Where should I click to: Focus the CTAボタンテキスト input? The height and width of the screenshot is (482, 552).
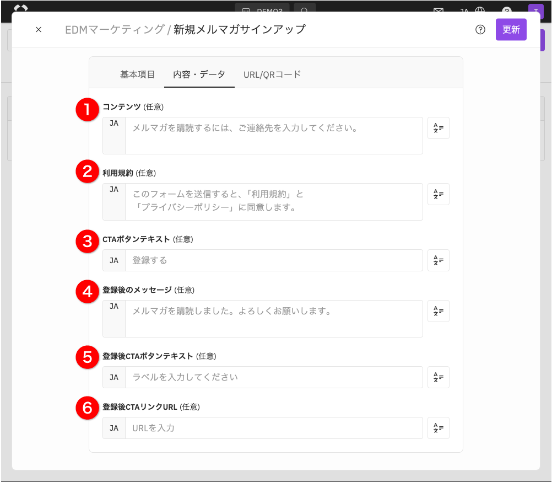[274, 260]
